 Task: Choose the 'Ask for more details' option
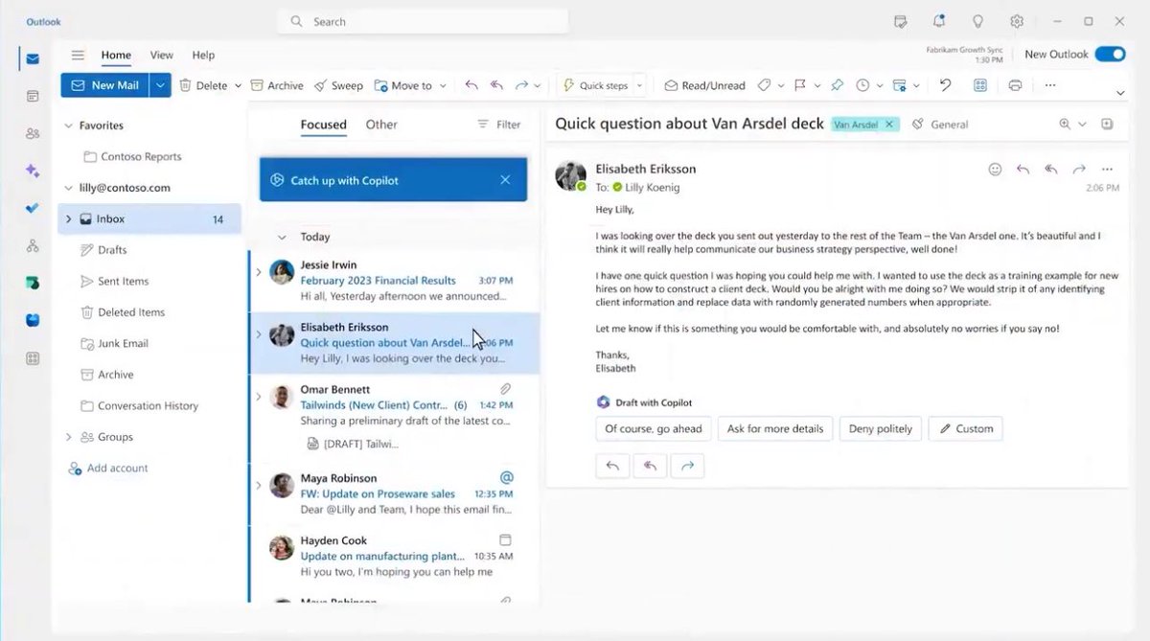tap(775, 428)
